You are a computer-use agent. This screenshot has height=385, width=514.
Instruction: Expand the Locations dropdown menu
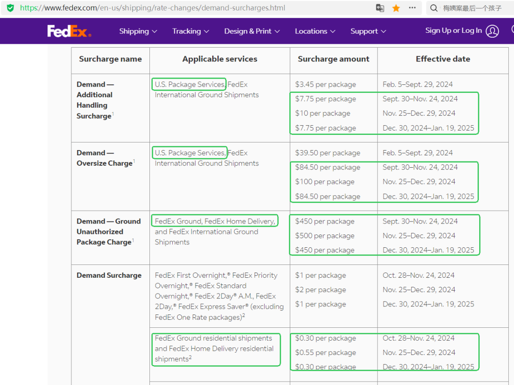coord(315,31)
